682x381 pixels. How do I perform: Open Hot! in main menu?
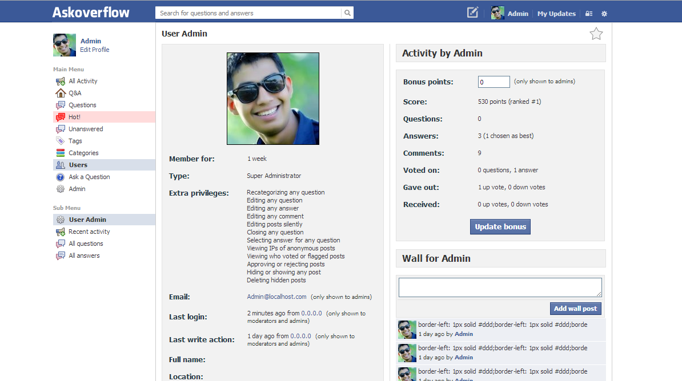point(75,117)
